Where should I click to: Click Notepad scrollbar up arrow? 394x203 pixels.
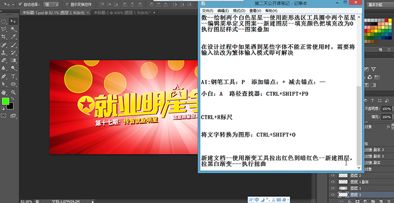tap(359, 17)
